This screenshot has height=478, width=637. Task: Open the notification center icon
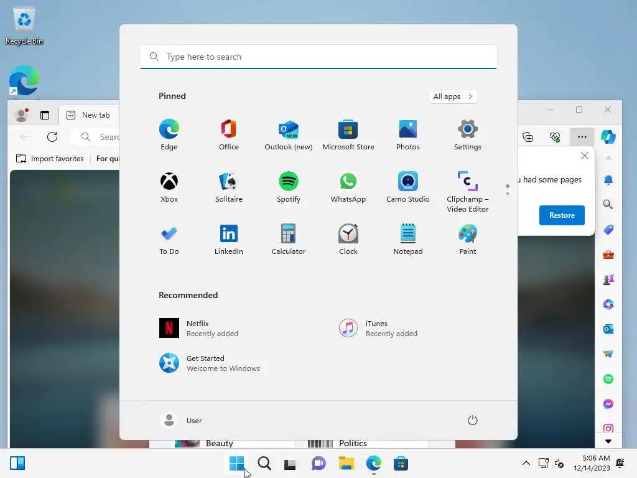(620, 463)
